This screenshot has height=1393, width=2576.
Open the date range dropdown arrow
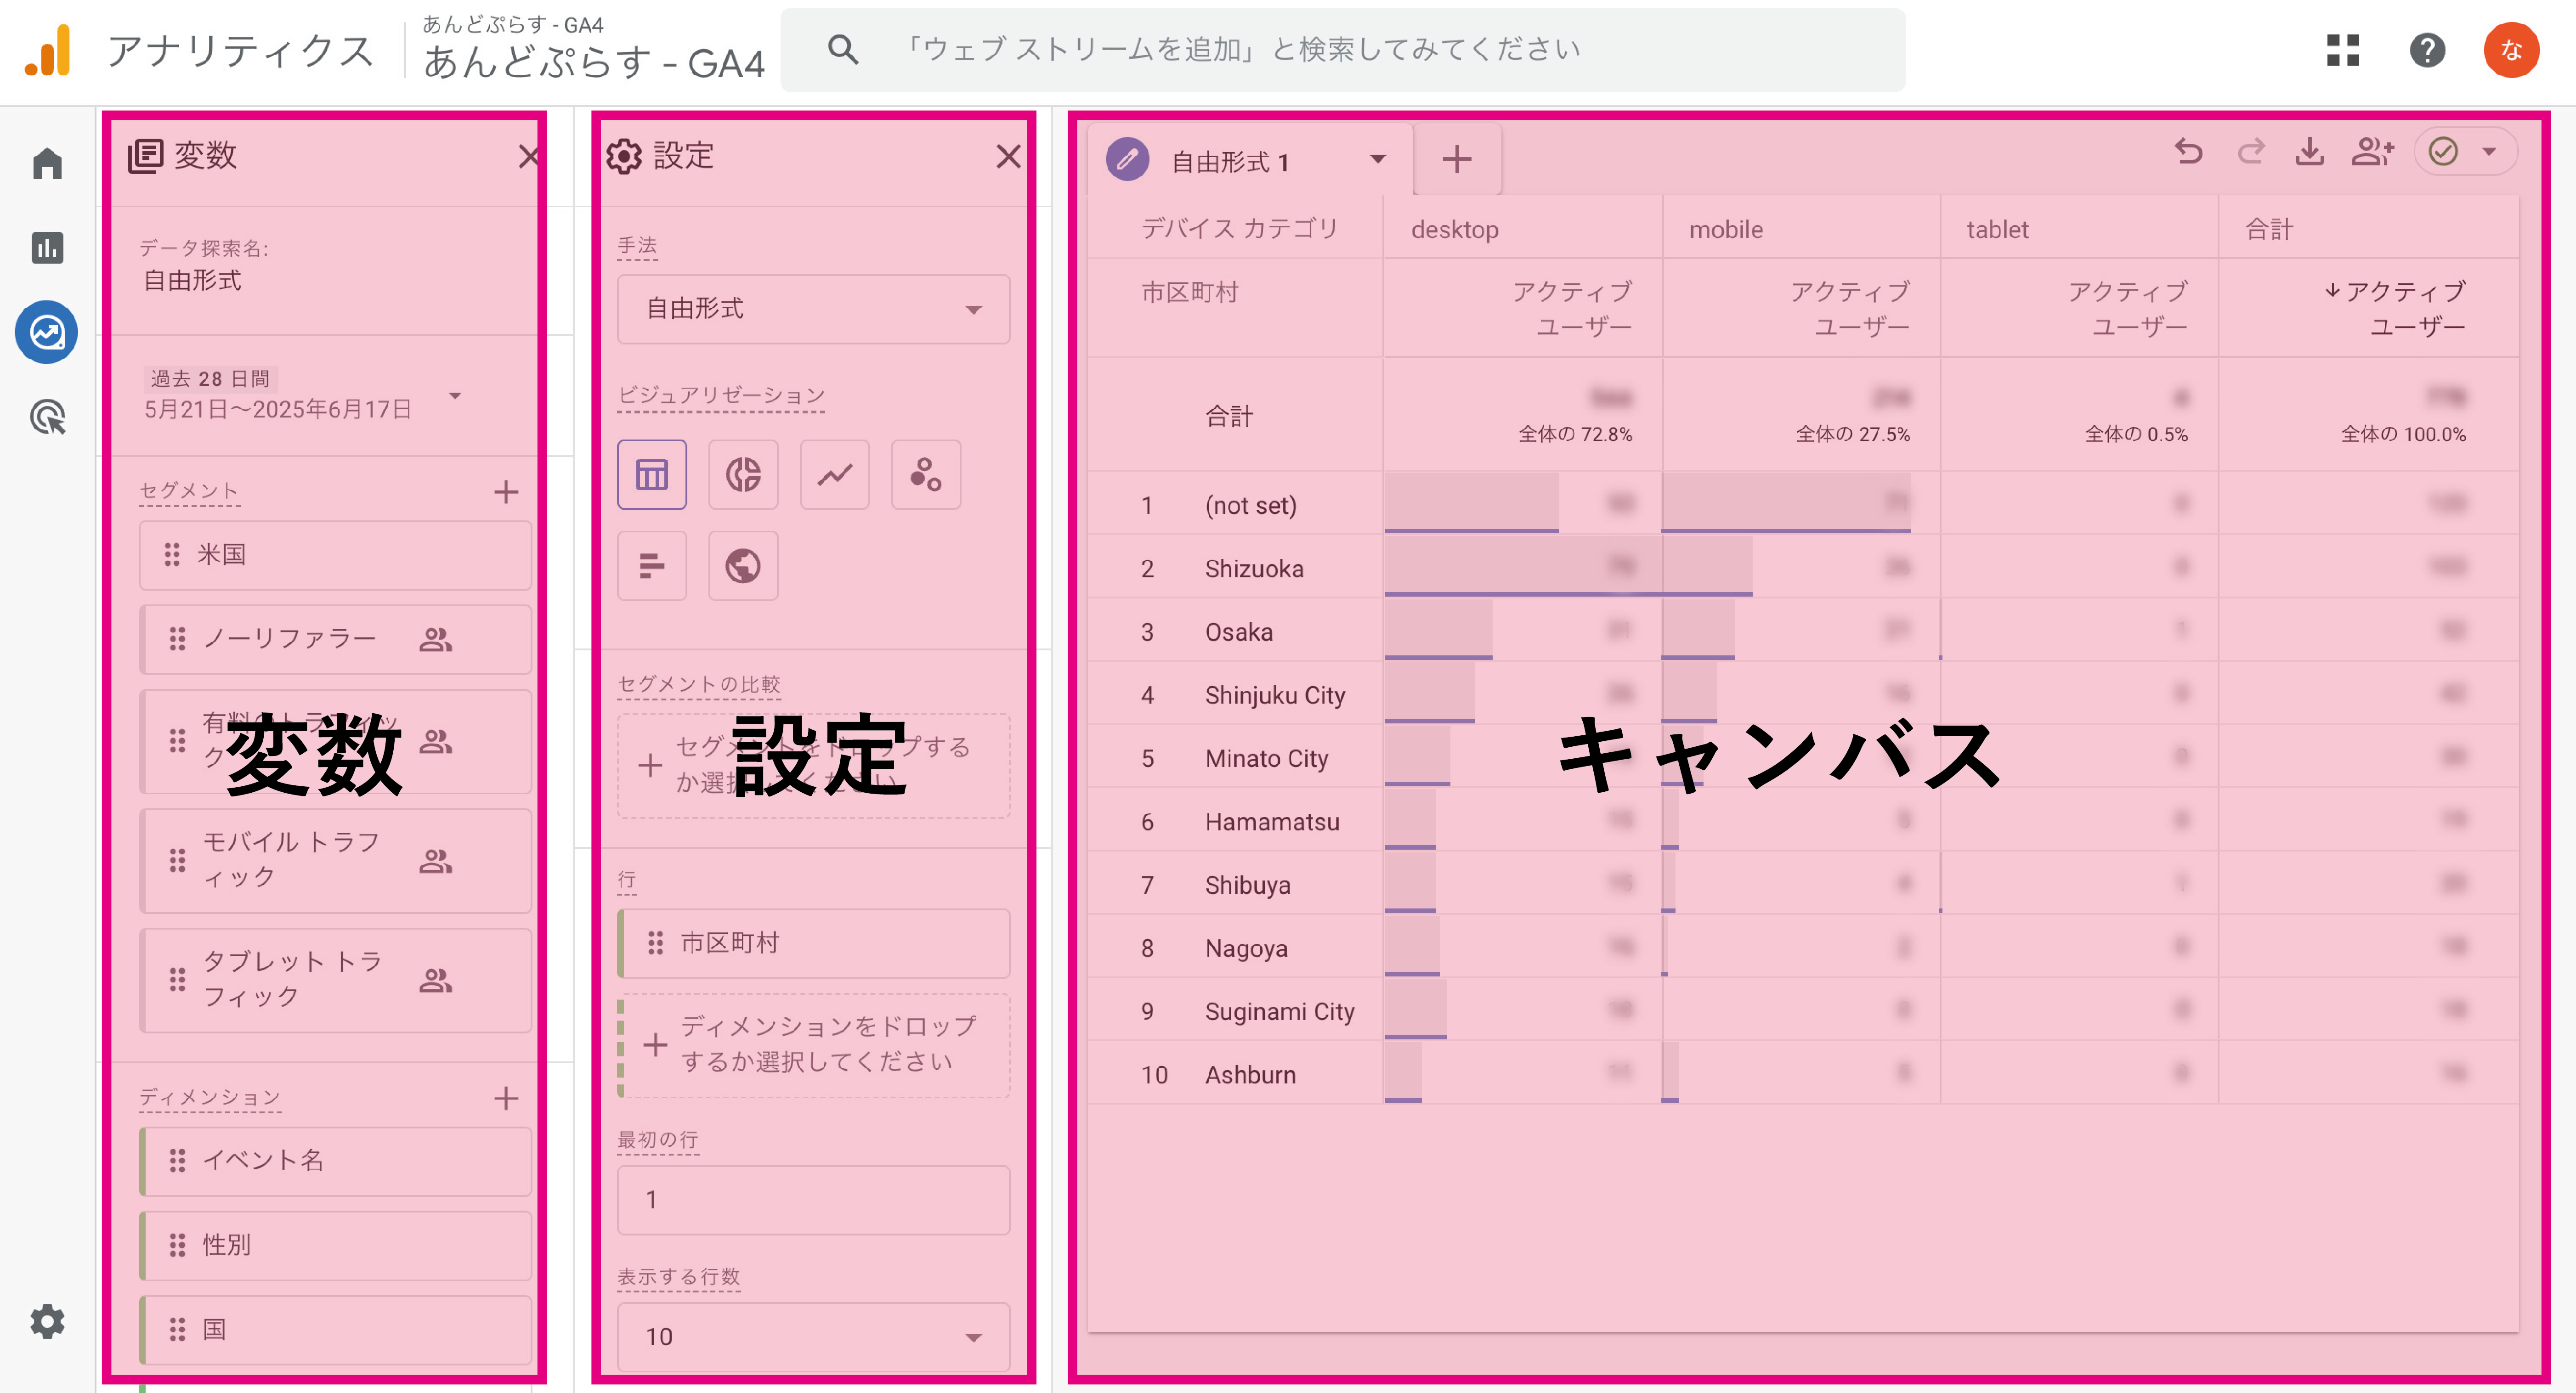tap(455, 395)
